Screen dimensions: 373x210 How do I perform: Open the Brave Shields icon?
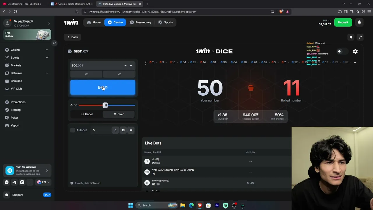pyautogui.click(x=281, y=12)
